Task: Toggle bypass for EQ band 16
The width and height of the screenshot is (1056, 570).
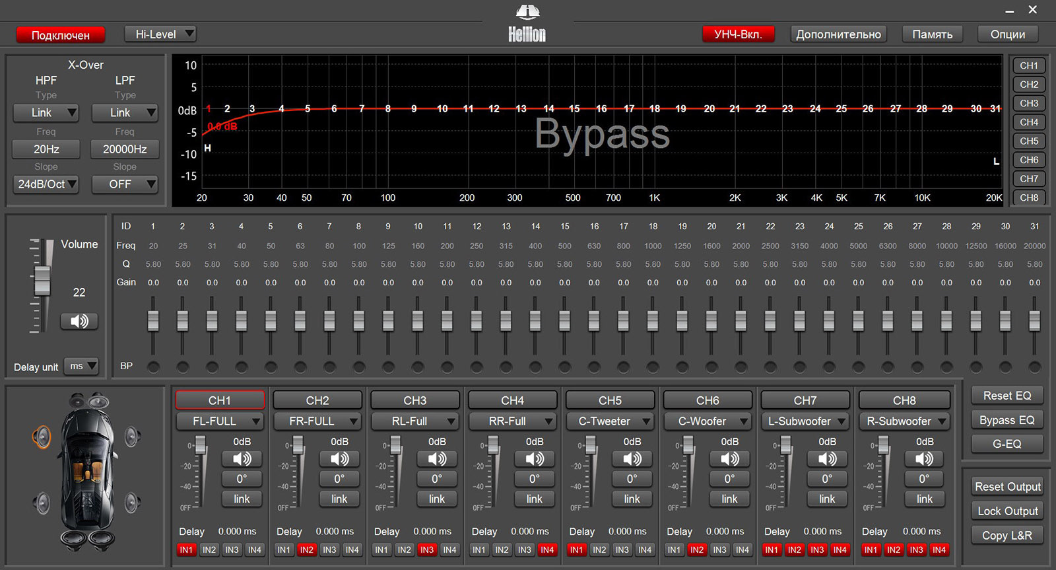Action: (594, 367)
